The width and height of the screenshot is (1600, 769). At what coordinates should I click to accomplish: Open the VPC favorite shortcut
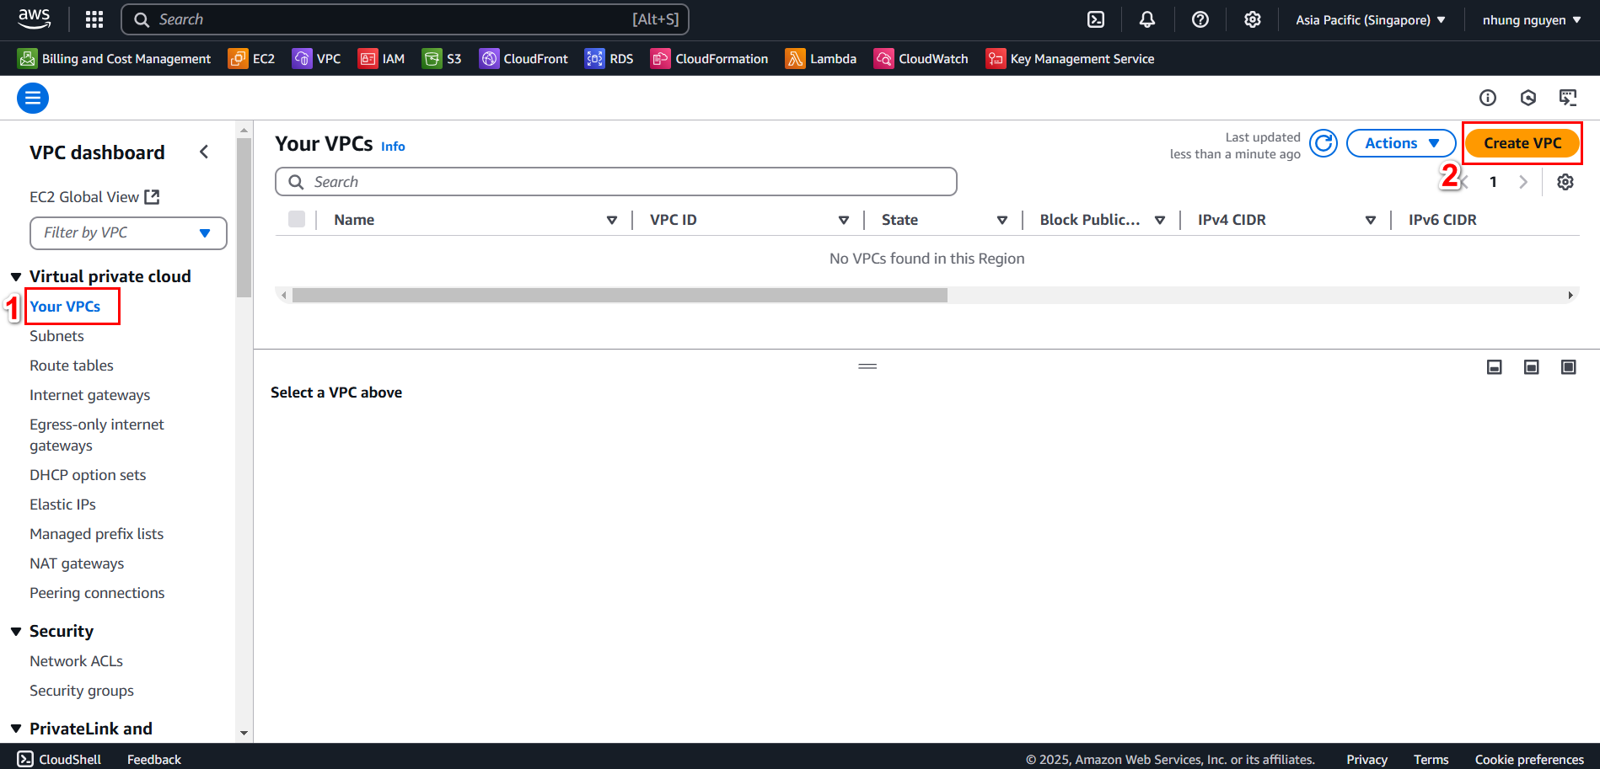pyautogui.click(x=317, y=58)
